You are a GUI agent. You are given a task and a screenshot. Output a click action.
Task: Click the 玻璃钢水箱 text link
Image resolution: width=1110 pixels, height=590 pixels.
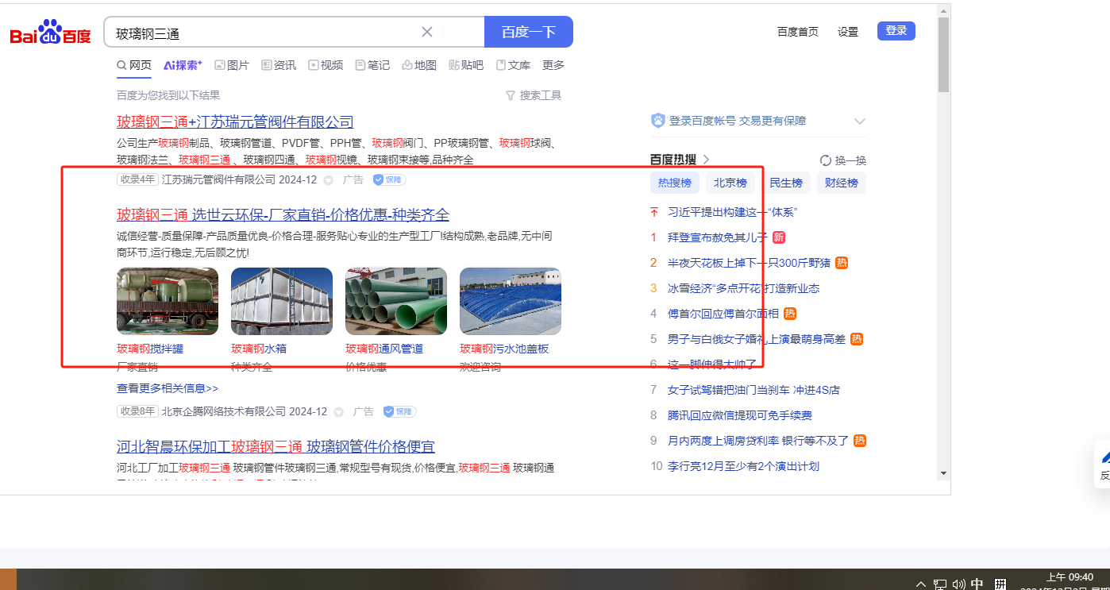coord(259,349)
